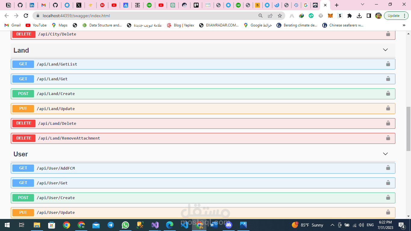Click Internet Download Manager extension icon
Viewport: 411px width, 231px height.
(x=301, y=16)
